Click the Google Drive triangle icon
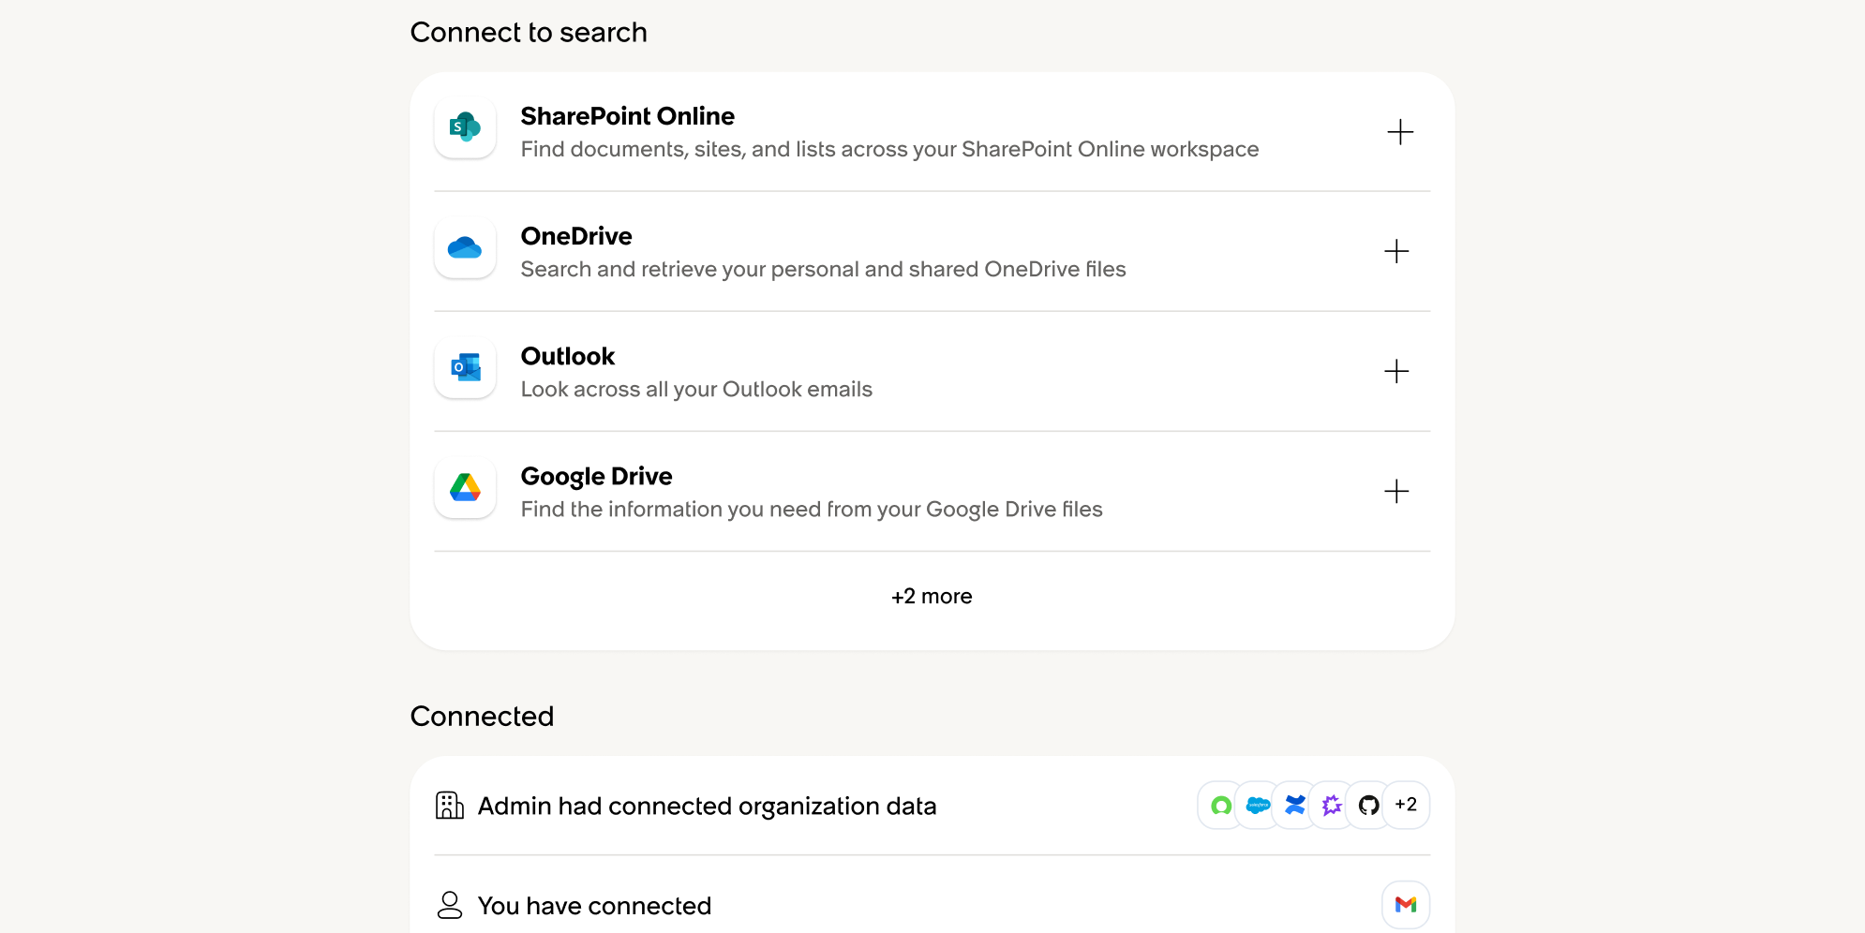Screen dimensions: 1865x933 [x=465, y=487]
